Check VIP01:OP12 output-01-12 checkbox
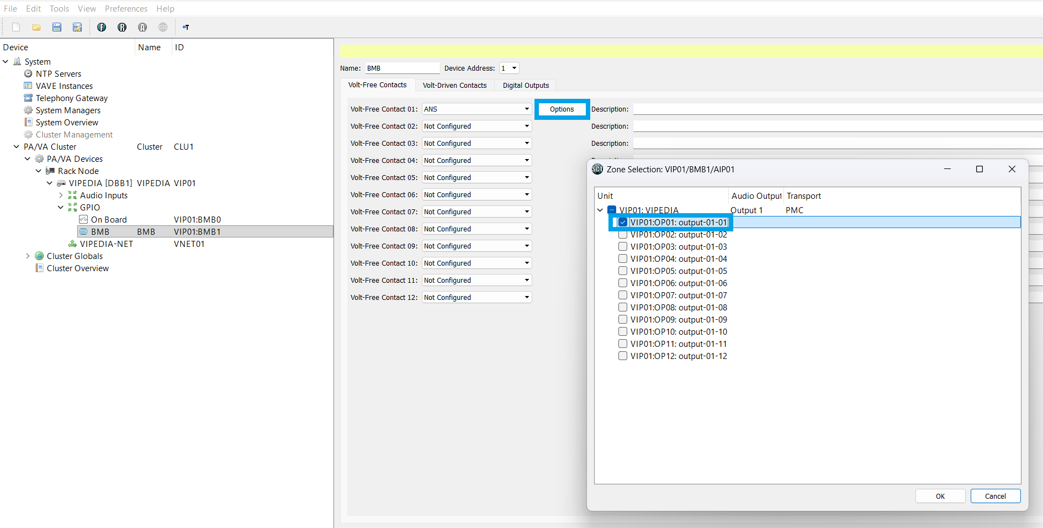This screenshot has height=528, width=1043. click(x=623, y=356)
